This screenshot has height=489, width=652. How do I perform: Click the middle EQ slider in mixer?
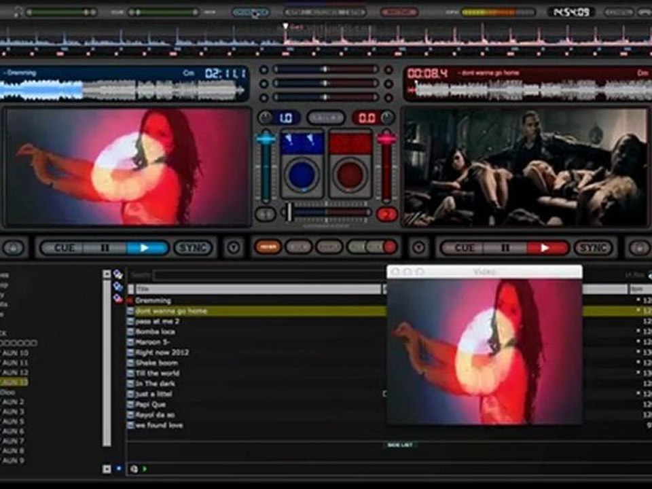325,84
